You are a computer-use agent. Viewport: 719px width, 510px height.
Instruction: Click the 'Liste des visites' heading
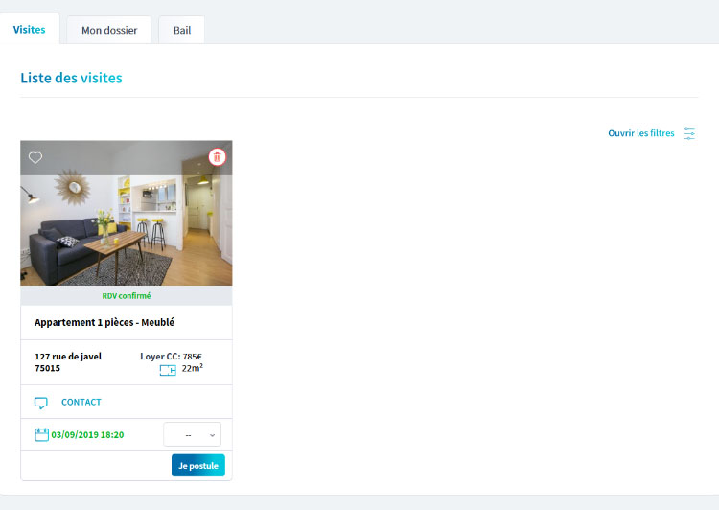click(71, 78)
